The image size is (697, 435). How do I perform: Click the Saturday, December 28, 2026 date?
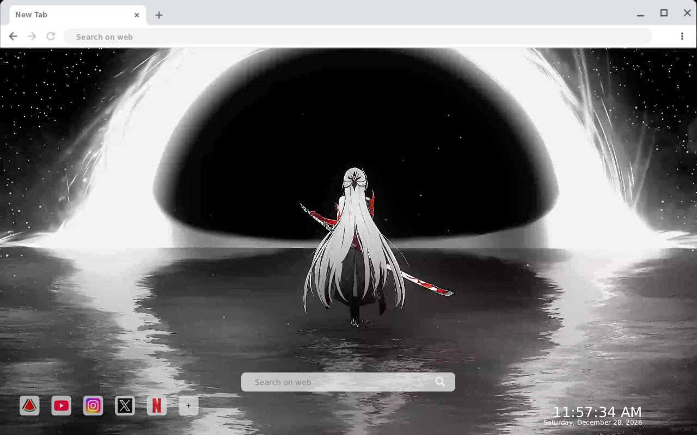[593, 422]
